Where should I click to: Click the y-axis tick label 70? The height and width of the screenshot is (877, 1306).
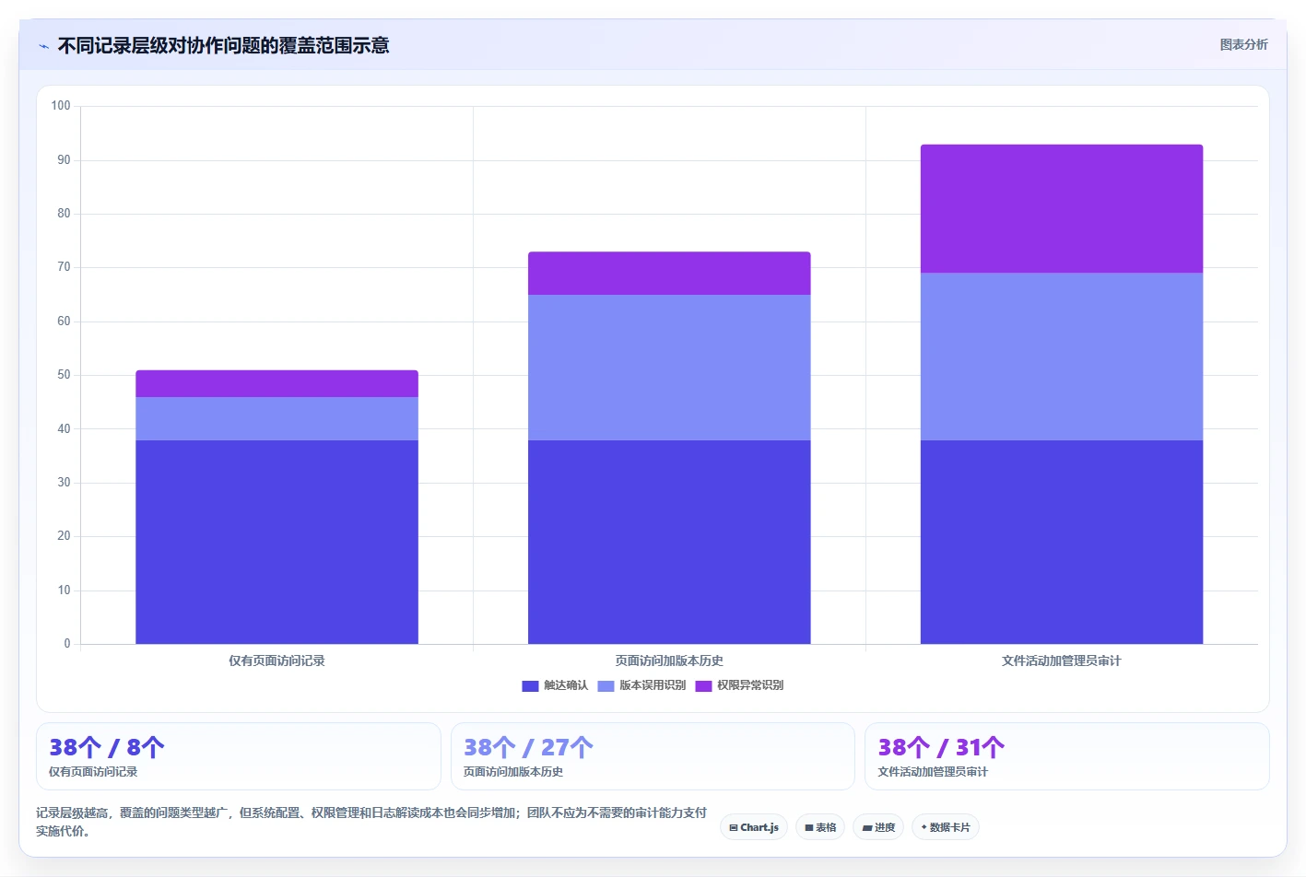64,267
